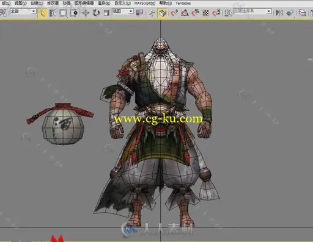Activate the Select Object arrow tool

tap(42, 13)
